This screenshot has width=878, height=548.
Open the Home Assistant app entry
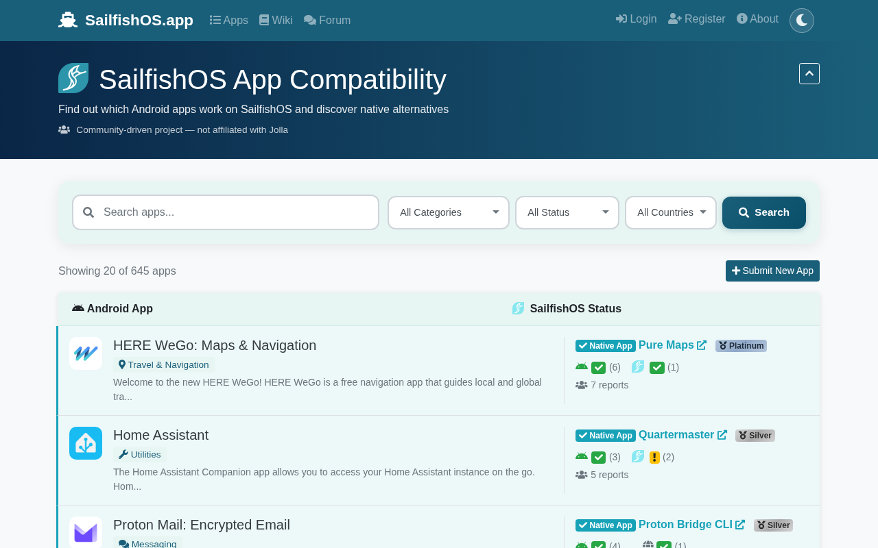click(161, 435)
